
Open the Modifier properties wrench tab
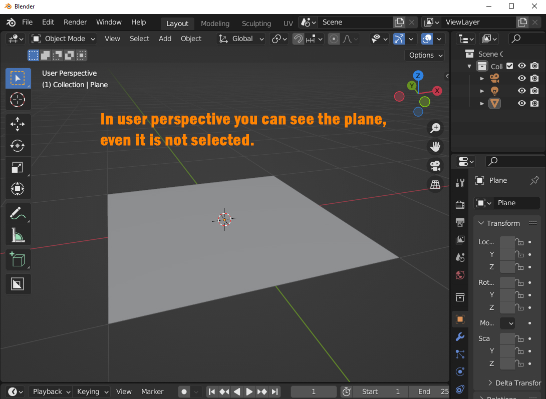tap(460, 337)
